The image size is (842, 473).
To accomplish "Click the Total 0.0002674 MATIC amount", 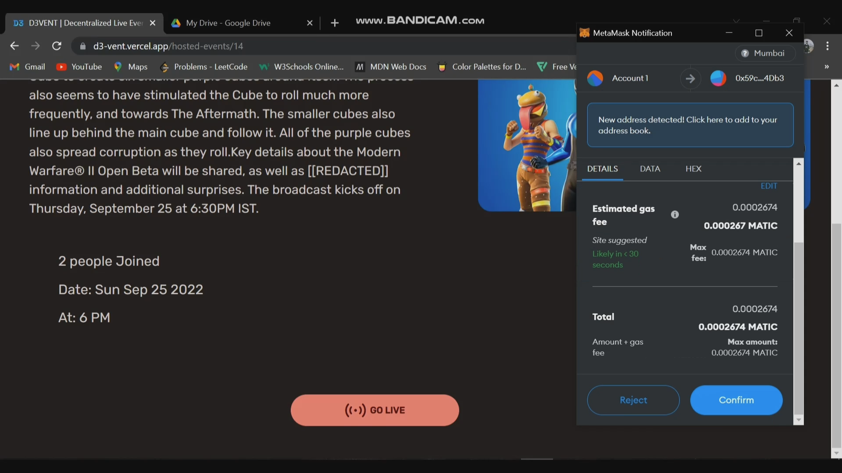I will [x=738, y=327].
